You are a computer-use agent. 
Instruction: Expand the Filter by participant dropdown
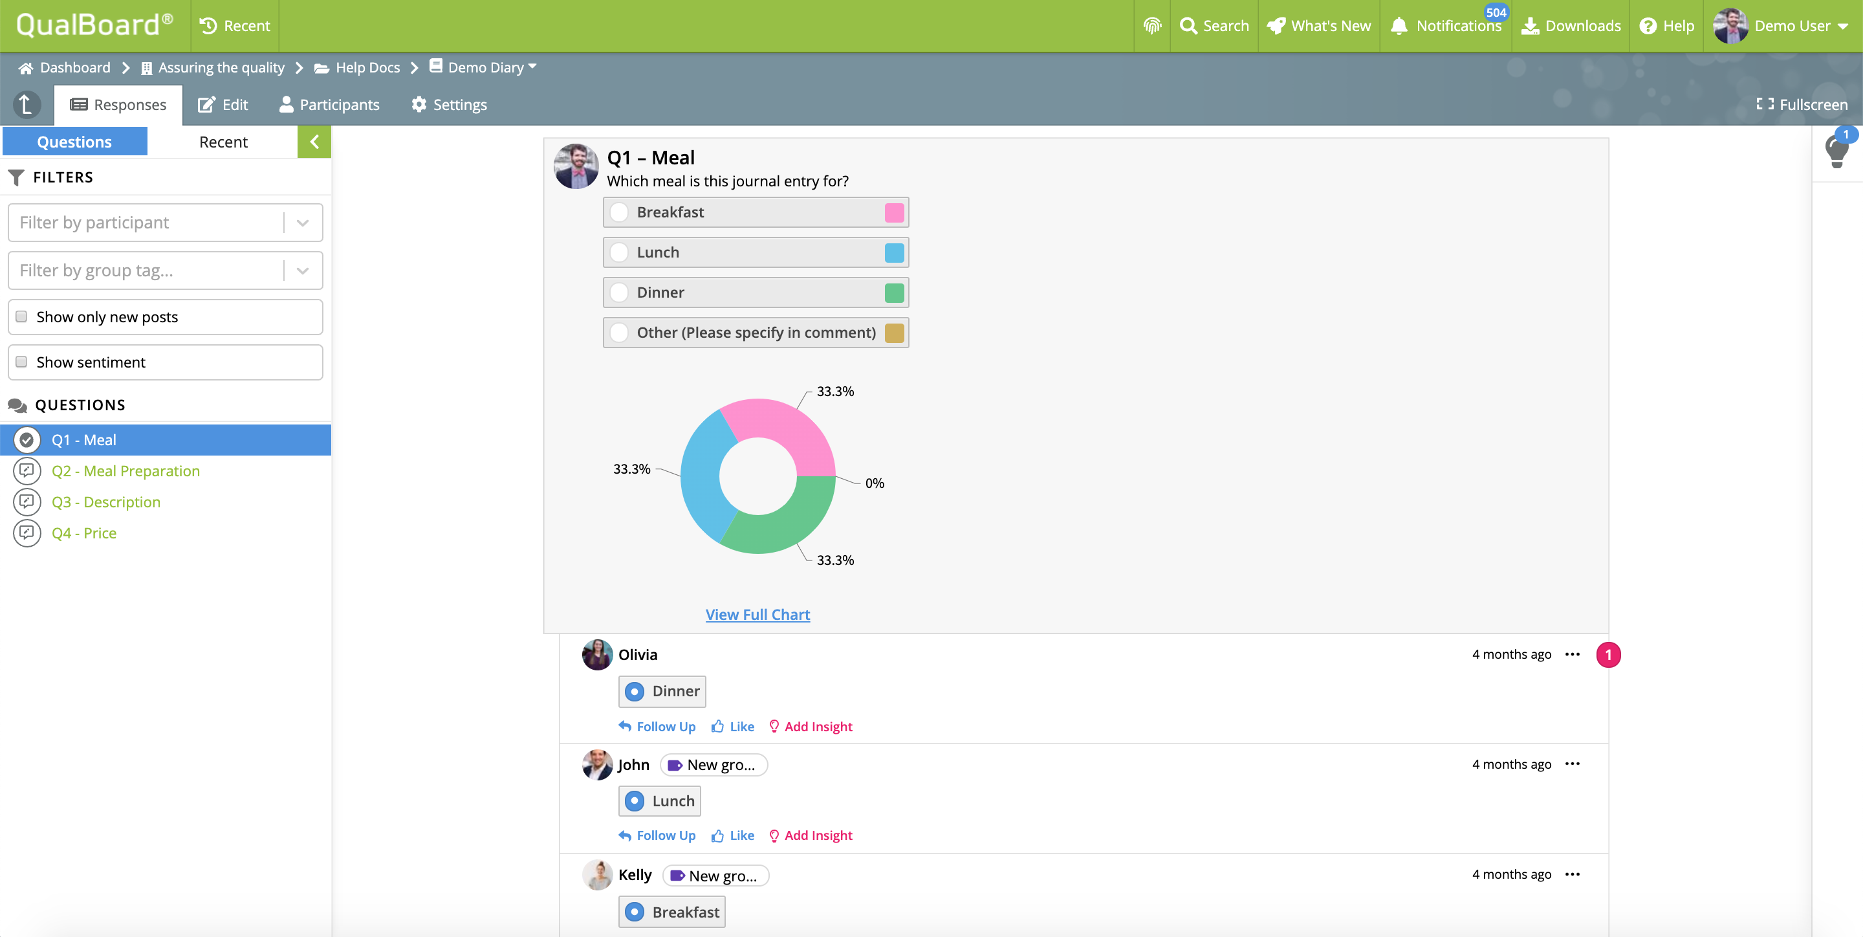coord(303,223)
